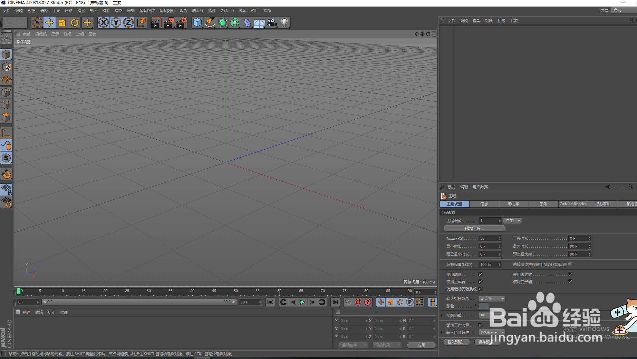Viewport: 637px width, 359px height.
Task: Add a light object
Action: click(x=284, y=23)
